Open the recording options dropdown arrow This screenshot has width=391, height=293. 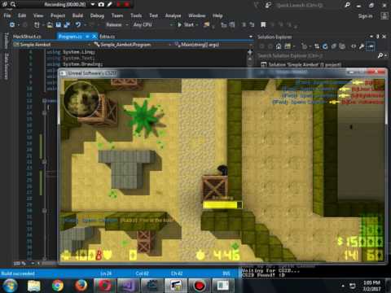93,4
